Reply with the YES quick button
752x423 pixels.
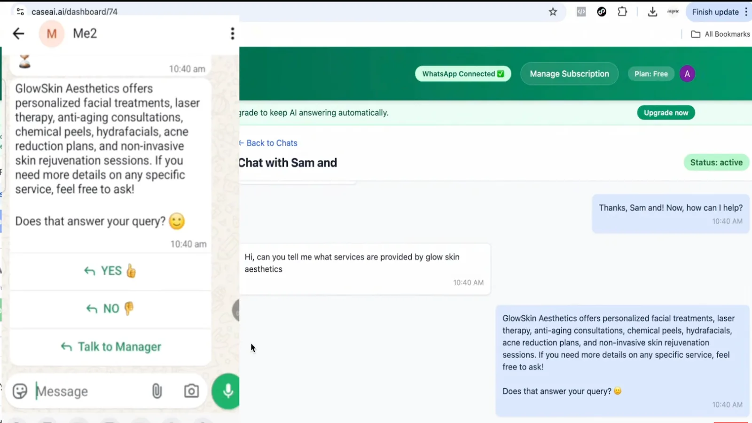point(110,271)
